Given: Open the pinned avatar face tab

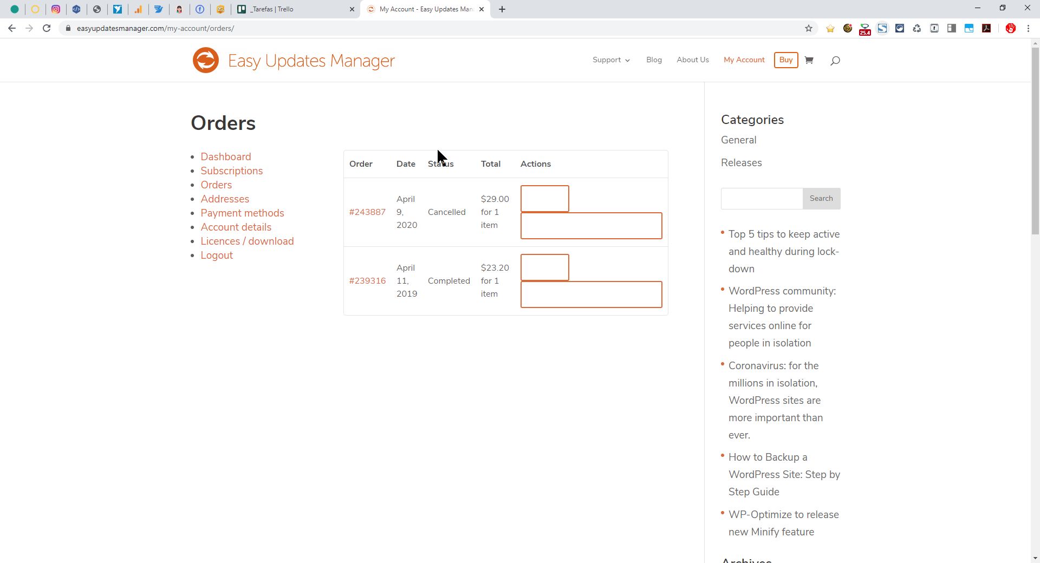Looking at the screenshot, I should pos(179,9).
